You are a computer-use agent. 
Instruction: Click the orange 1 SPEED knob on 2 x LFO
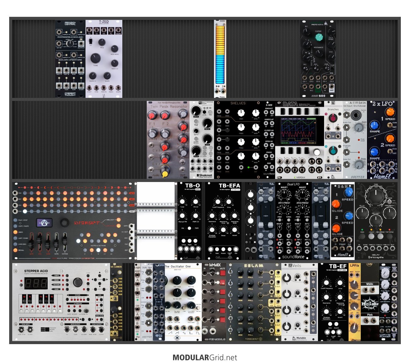pyautogui.click(x=390, y=112)
